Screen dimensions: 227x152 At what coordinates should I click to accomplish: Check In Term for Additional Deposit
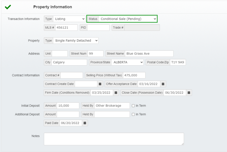click(133, 114)
